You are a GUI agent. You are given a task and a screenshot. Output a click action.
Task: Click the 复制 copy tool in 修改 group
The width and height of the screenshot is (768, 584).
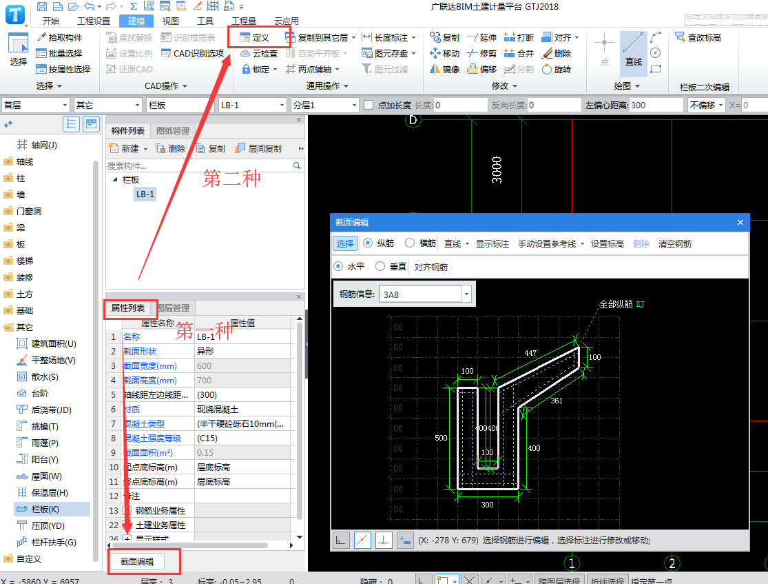(444, 38)
